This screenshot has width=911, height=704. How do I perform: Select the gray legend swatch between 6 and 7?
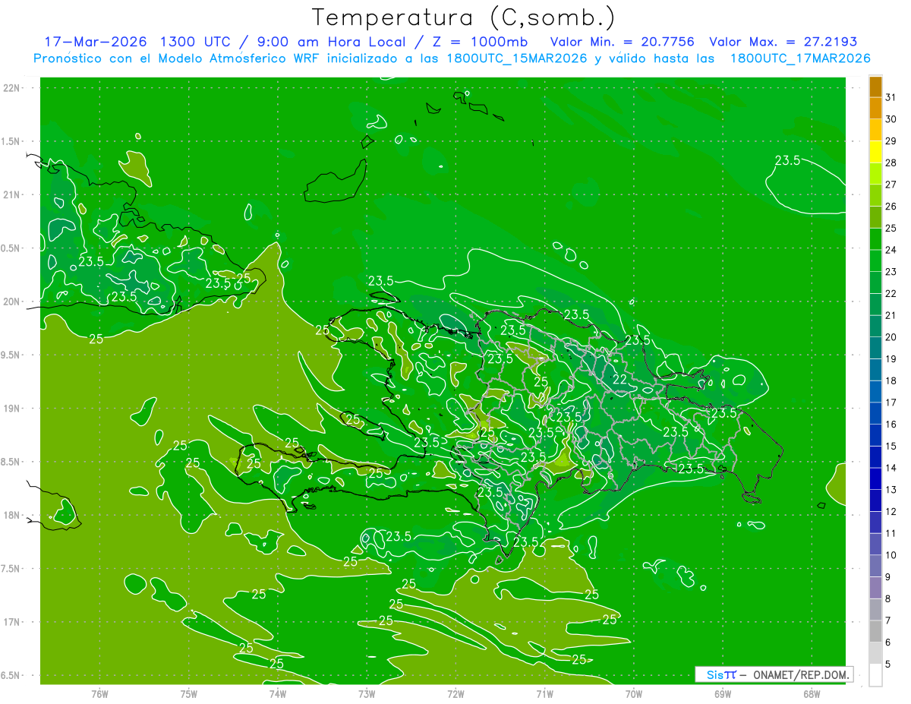click(x=875, y=631)
